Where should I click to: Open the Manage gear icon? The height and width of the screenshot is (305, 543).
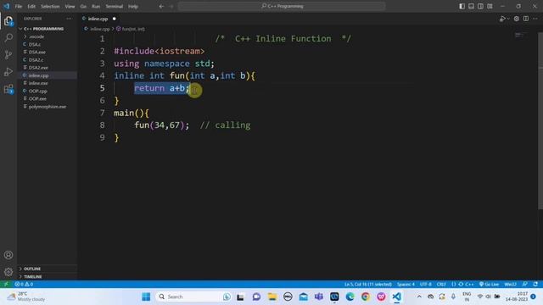point(8,272)
